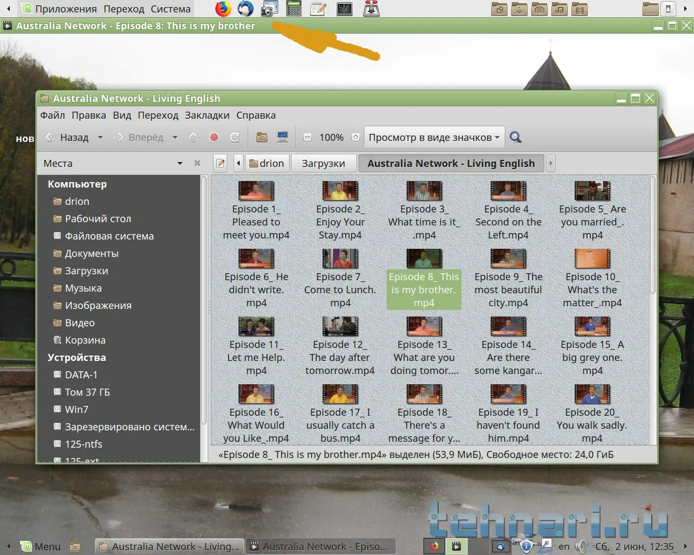Open the Downloads folder shortcut in the top panel
This screenshot has width=694, height=555.
tap(519, 9)
